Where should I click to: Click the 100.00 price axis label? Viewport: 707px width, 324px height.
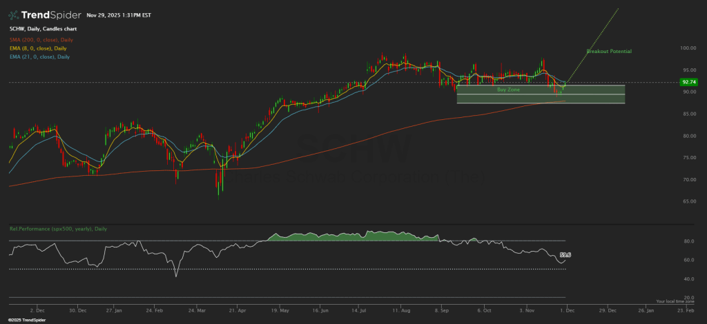pyautogui.click(x=687, y=48)
